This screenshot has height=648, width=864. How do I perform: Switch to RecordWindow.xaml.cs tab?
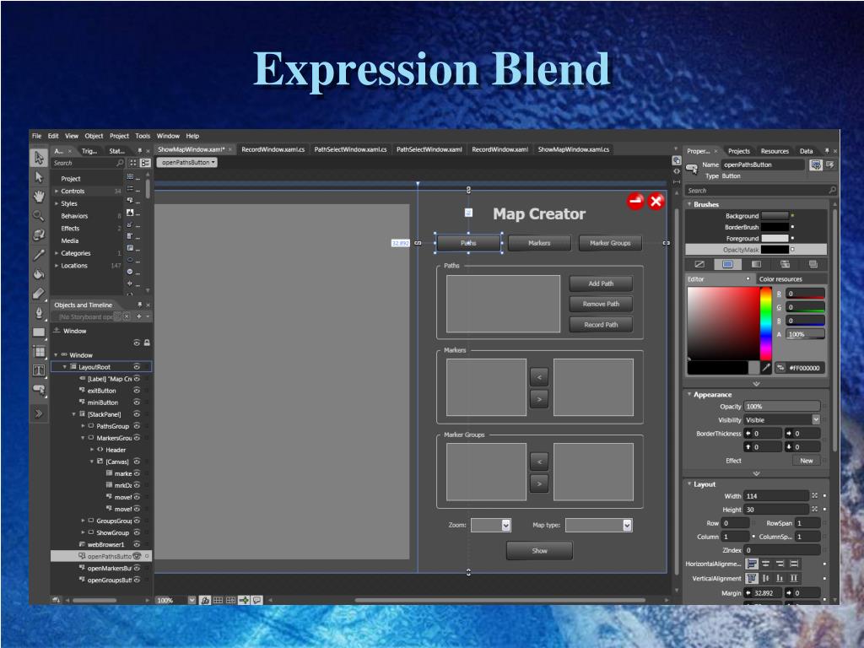273,149
